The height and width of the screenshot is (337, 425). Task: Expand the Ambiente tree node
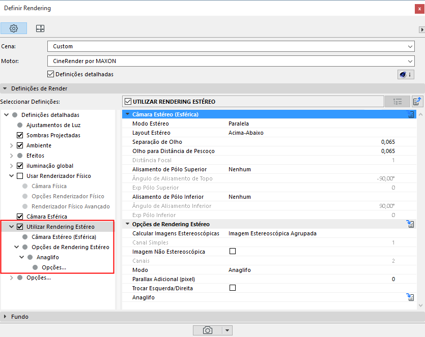click(11, 146)
